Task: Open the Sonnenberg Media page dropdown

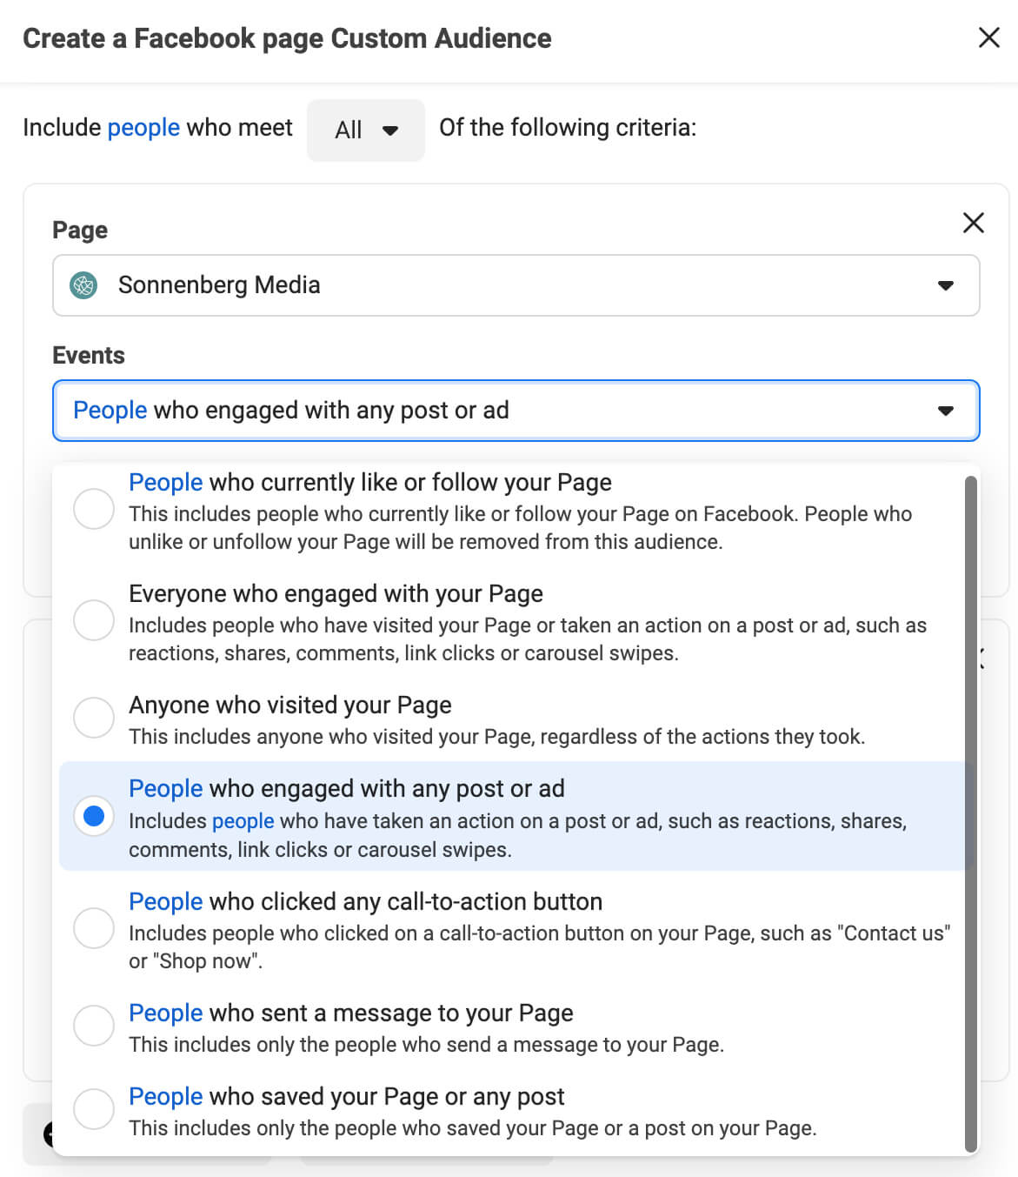Action: click(516, 285)
